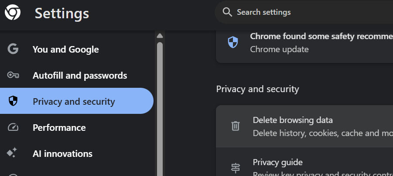Navigate to AI innovations settings

(x=62, y=154)
